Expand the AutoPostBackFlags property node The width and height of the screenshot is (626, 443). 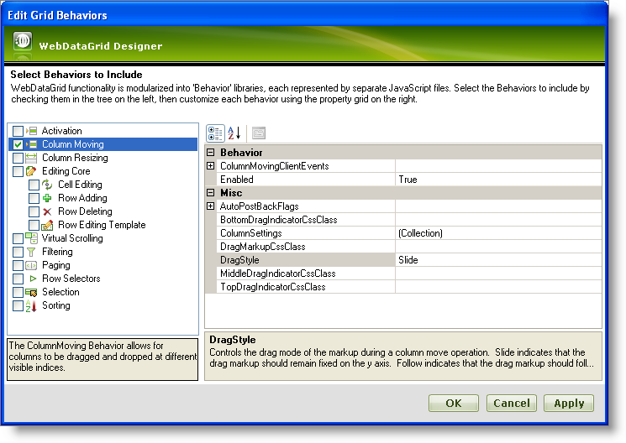[210, 206]
